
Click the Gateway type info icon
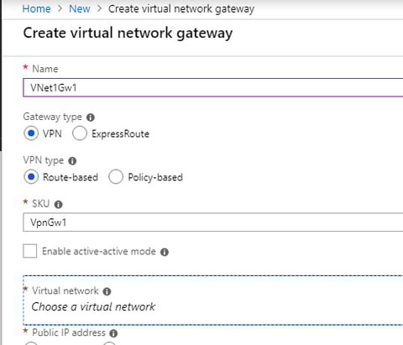(91, 118)
